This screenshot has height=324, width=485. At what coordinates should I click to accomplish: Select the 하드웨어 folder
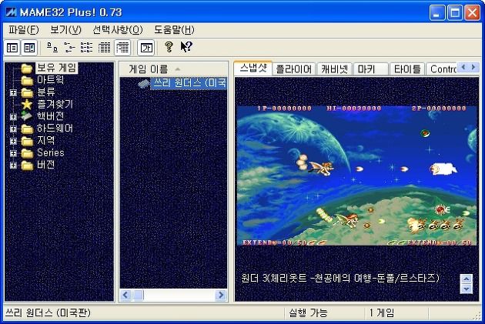tap(55, 129)
